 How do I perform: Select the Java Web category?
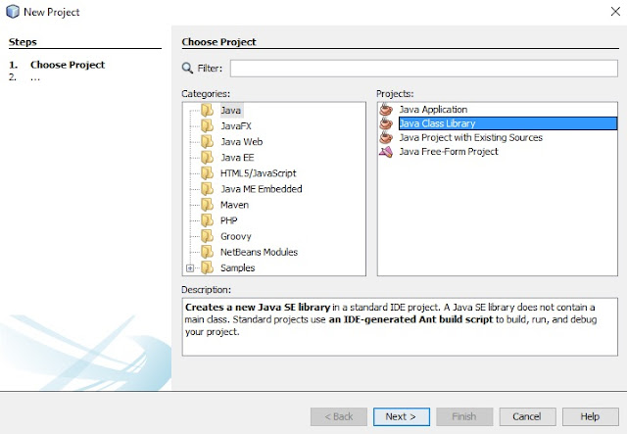click(242, 142)
